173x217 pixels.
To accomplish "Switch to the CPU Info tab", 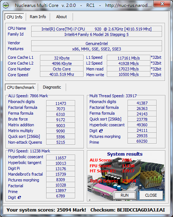I will tap(14, 17).
